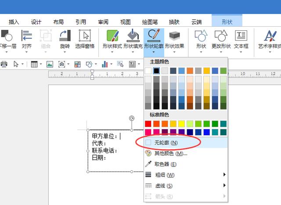Click the Shape Outline (形状轮廓) pen icon

[154, 35]
